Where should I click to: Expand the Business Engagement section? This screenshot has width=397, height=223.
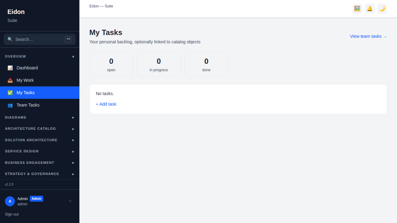[40, 163]
